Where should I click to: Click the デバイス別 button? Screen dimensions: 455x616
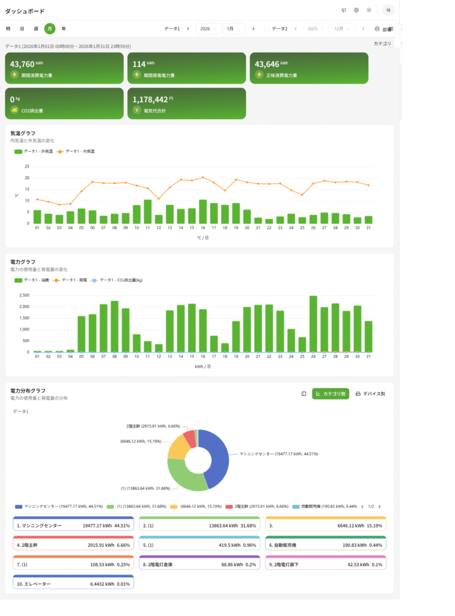tap(370, 393)
